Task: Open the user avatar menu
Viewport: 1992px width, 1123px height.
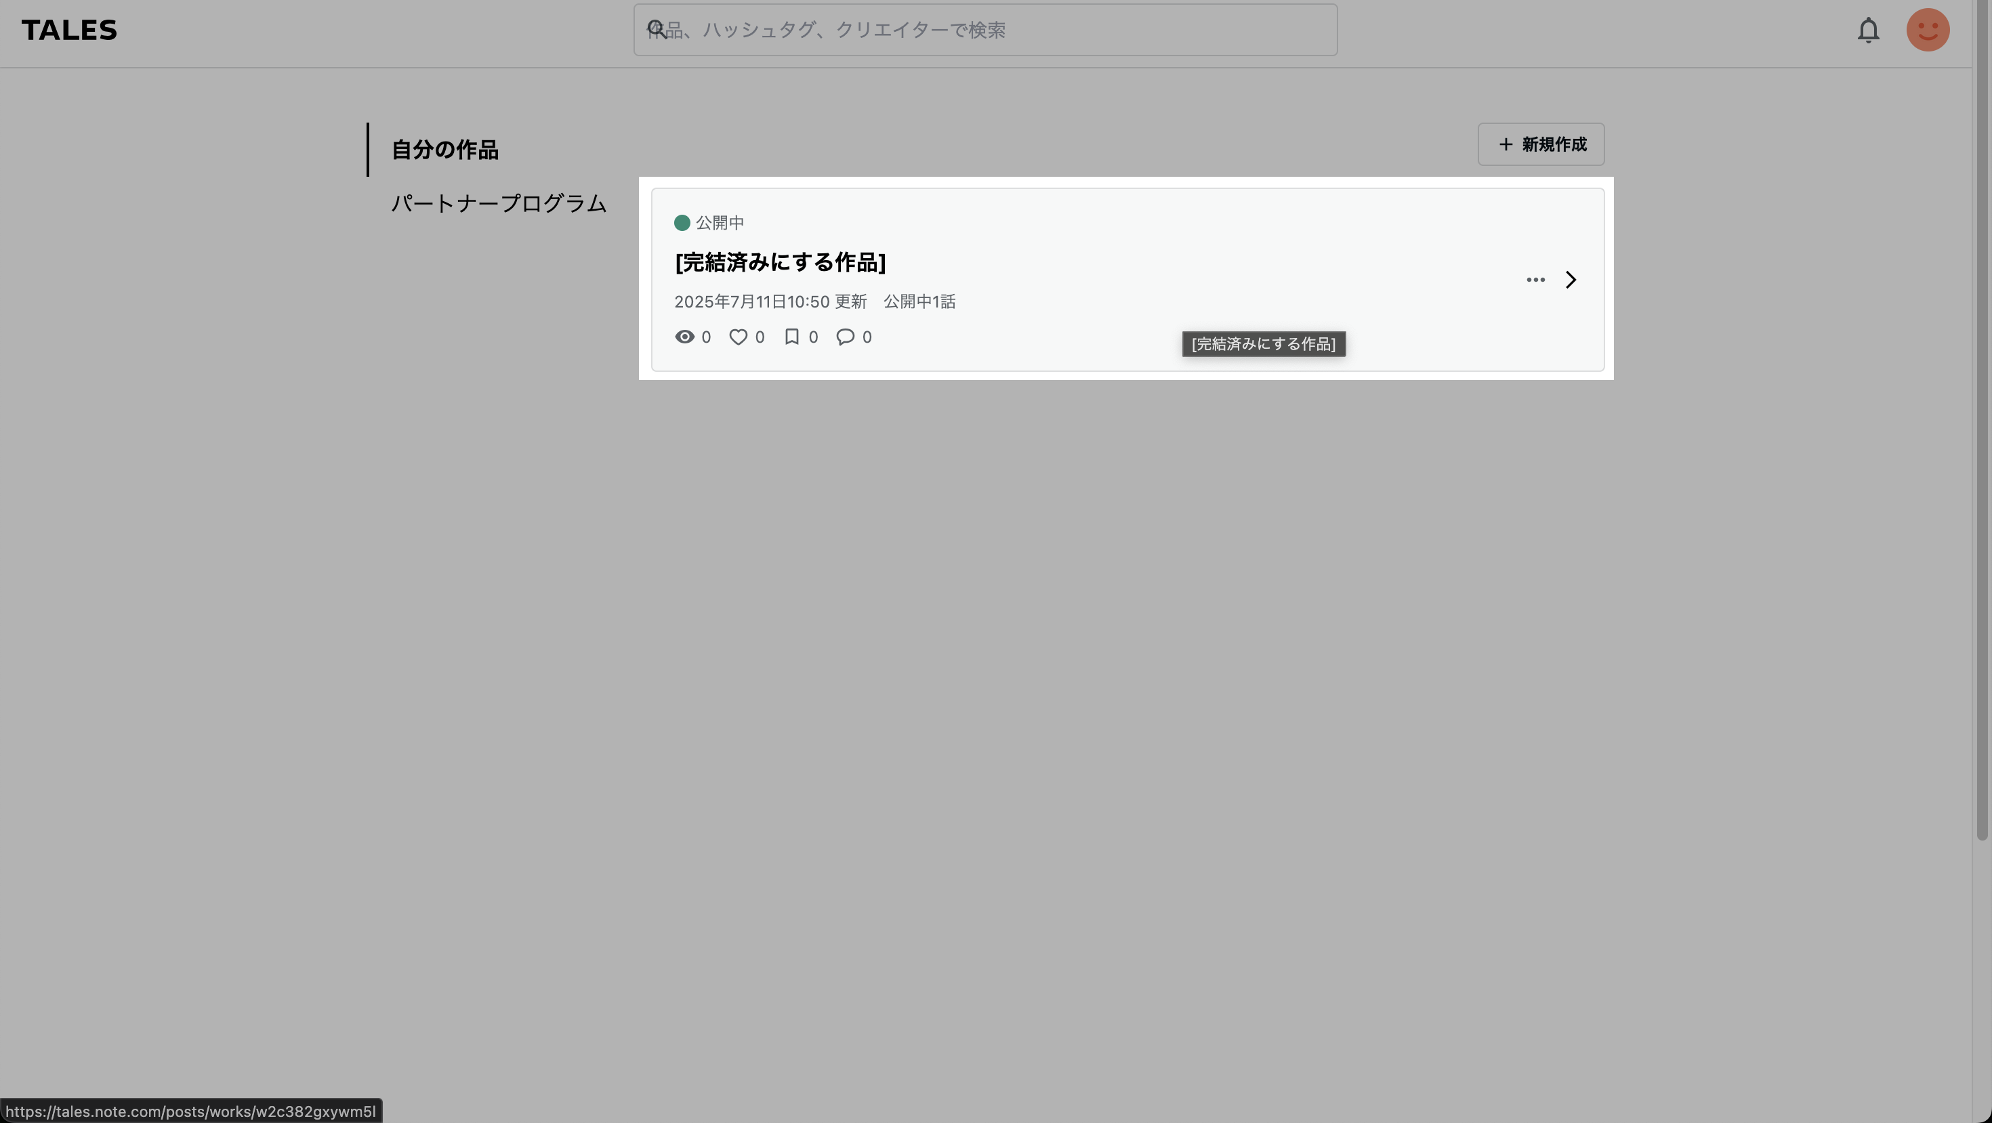Action: point(1928,30)
